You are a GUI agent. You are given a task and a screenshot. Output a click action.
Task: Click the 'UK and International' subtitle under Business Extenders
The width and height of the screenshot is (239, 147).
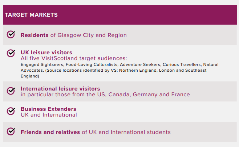point(49,115)
